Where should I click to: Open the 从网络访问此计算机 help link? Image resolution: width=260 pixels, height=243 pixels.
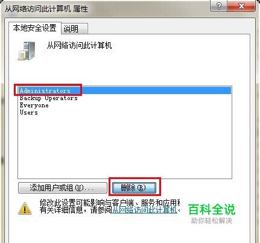[x=145, y=210]
